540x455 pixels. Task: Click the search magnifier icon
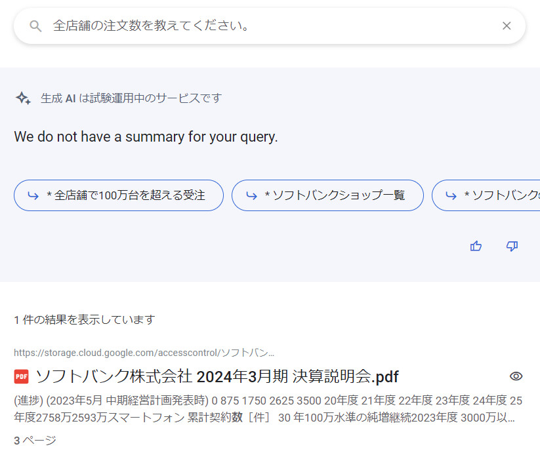pyautogui.click(x=35, y=26)
